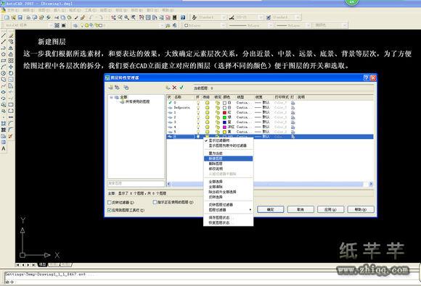Toggle on/off lightbulb for Defpoints layer
Viewport: 421px width, 286px height.
(198, 108)
